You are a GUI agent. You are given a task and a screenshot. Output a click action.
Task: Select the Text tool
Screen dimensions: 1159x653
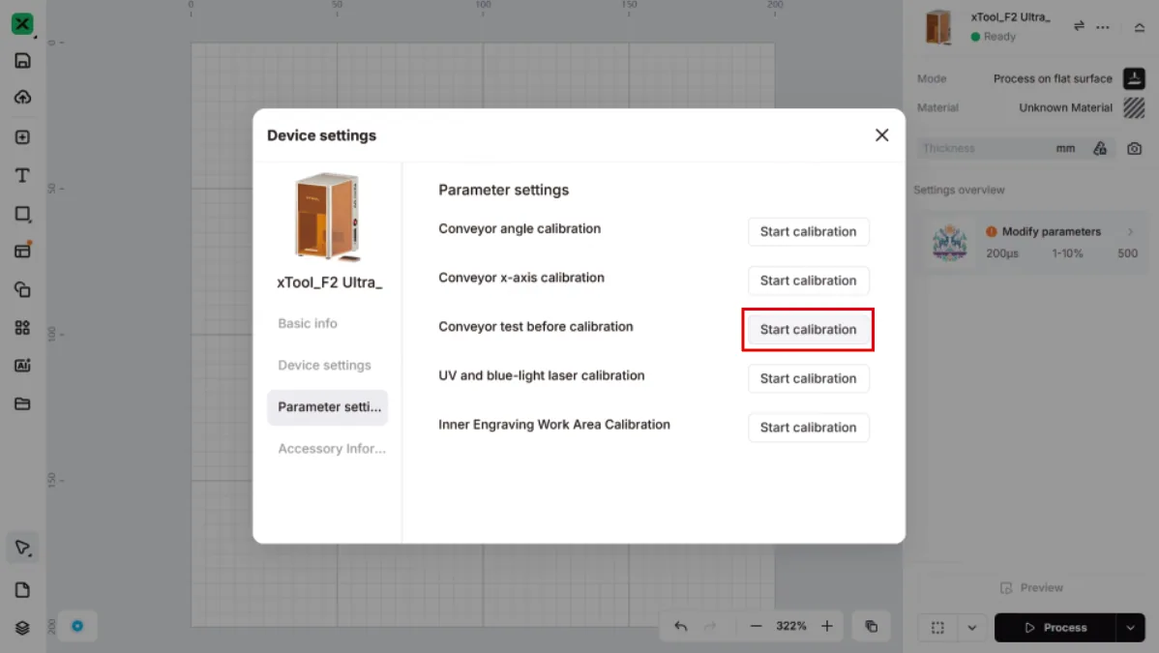point(22,175)
